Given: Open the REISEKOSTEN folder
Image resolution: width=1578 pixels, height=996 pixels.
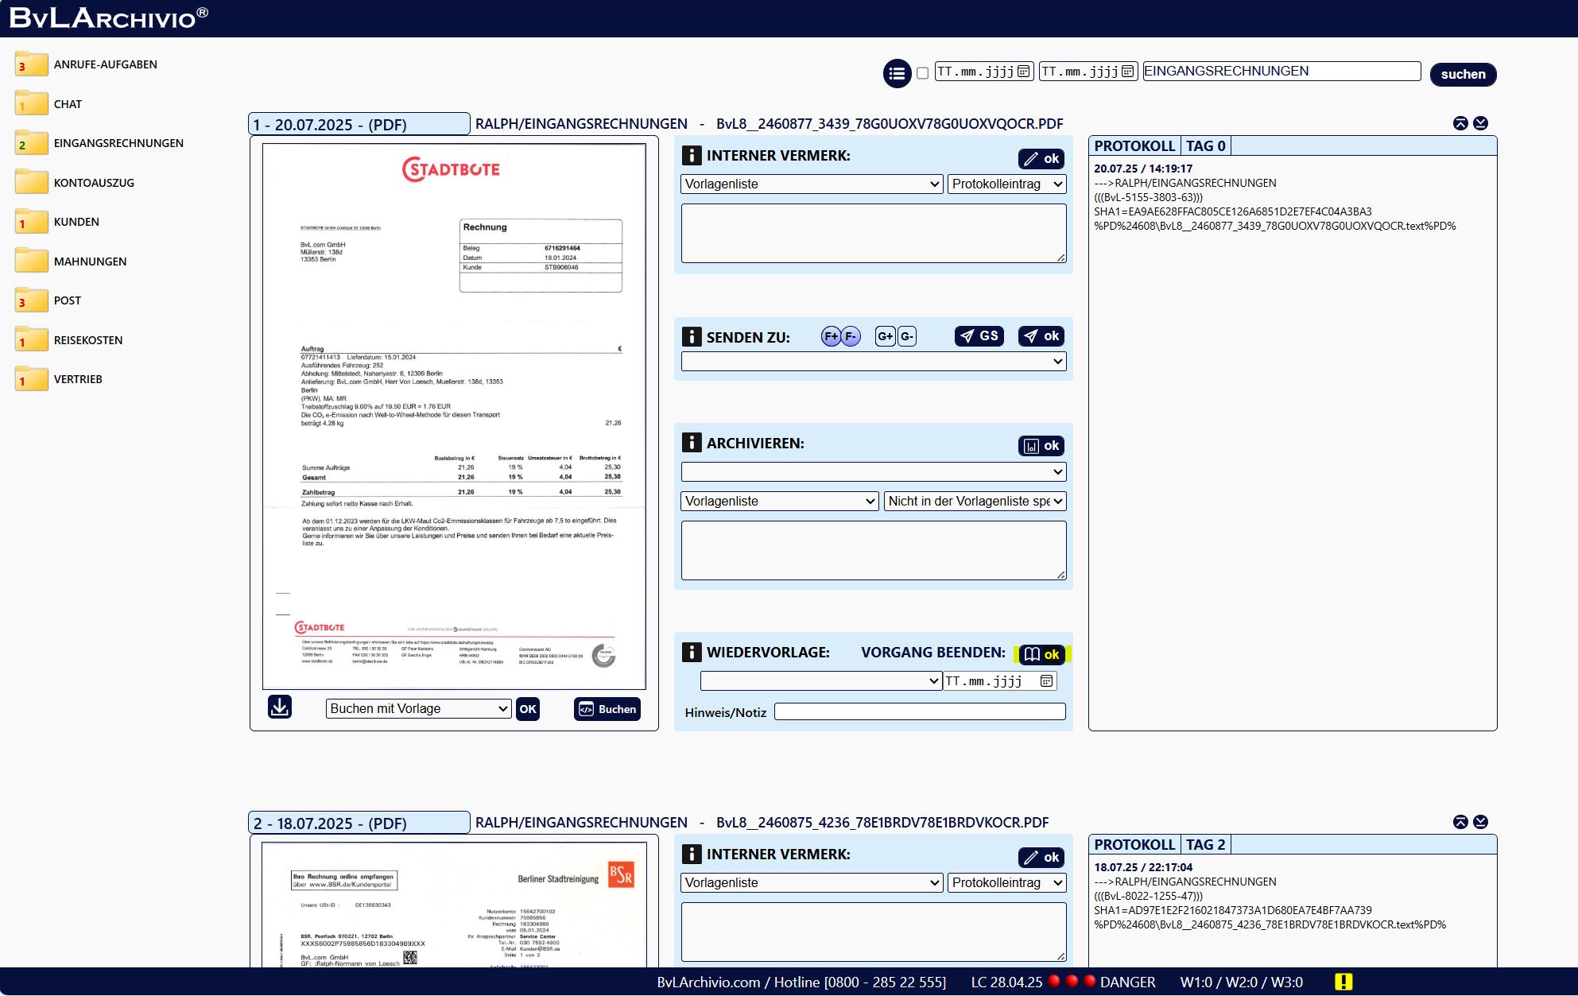Looking at the screenshot, I should (88, 340).
